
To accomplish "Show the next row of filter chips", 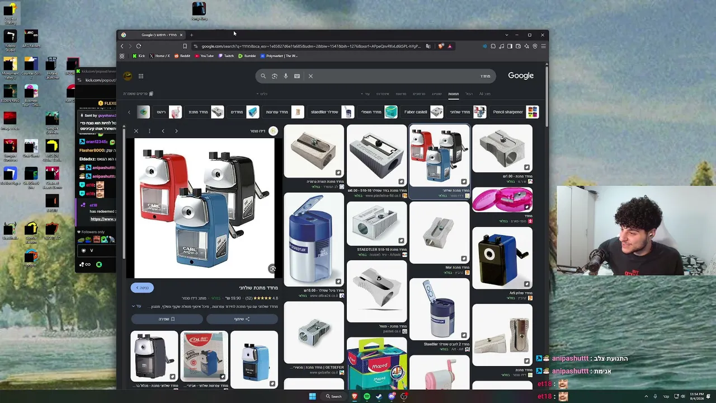I will pyautogui.click(x=129, y=113).
